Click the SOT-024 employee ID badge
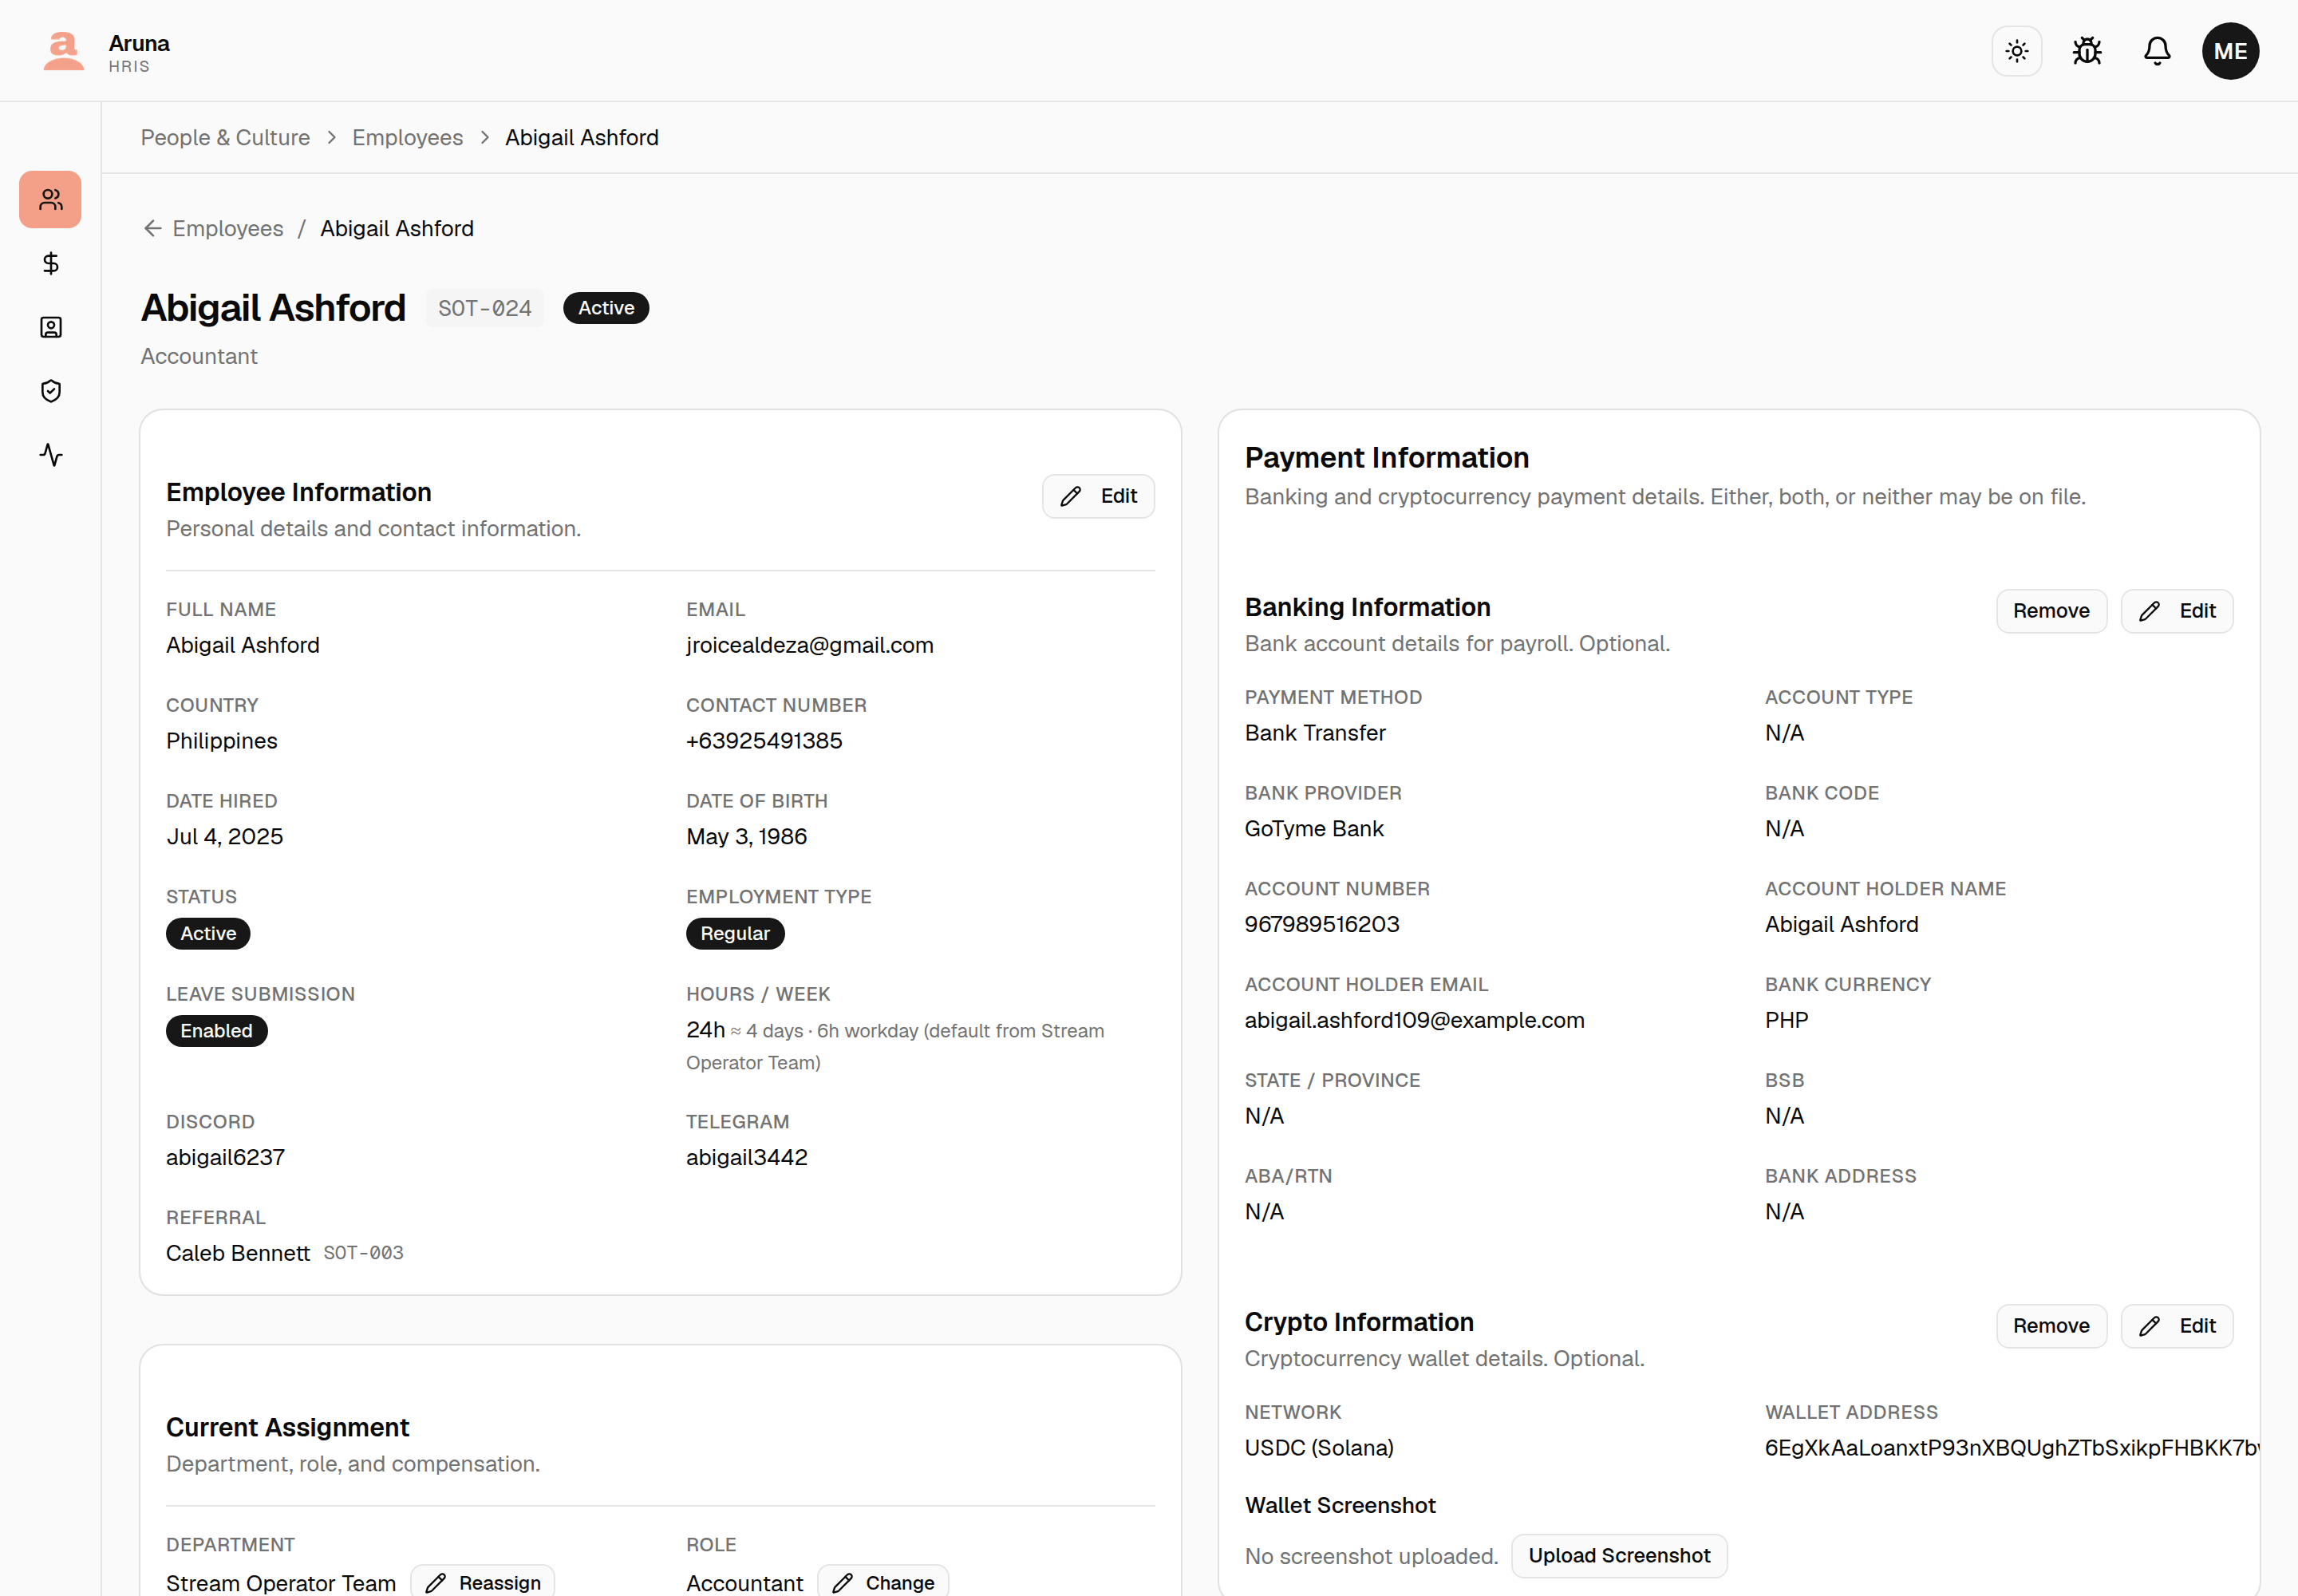This screenshot has height=1596, width=2298. point(484,308)
